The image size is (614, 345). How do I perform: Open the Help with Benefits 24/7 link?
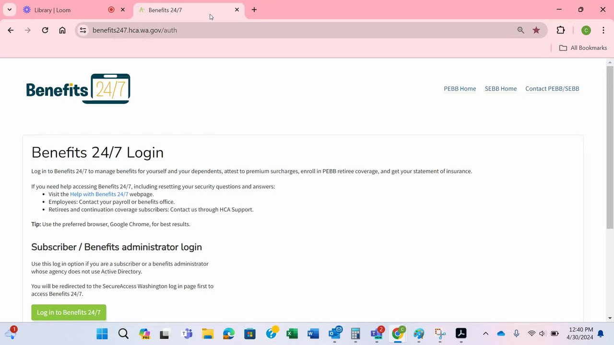pyautogui.click(x=99, y=194)
